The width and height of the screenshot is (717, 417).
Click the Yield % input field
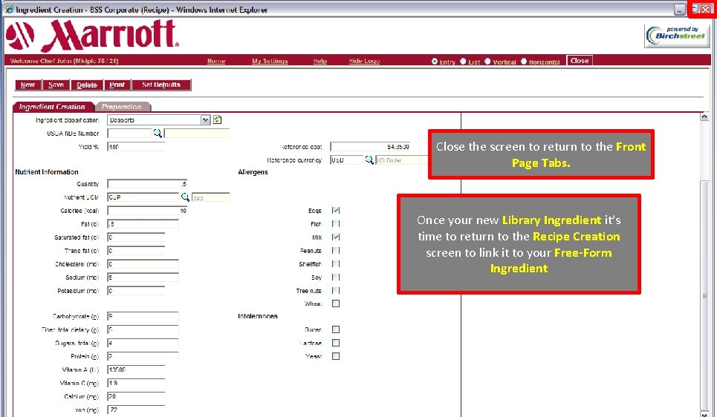pos(136,147)
